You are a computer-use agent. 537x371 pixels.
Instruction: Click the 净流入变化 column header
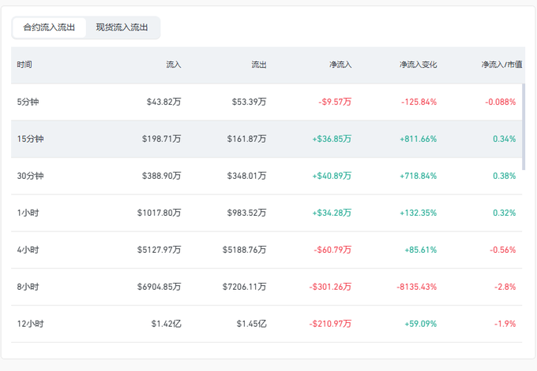(x=419, y=65)
